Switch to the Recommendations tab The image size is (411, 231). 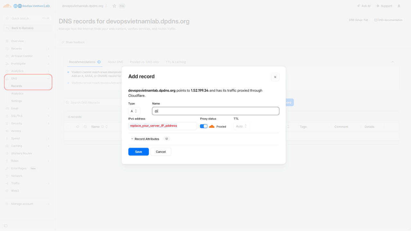[x=85, y=62]
